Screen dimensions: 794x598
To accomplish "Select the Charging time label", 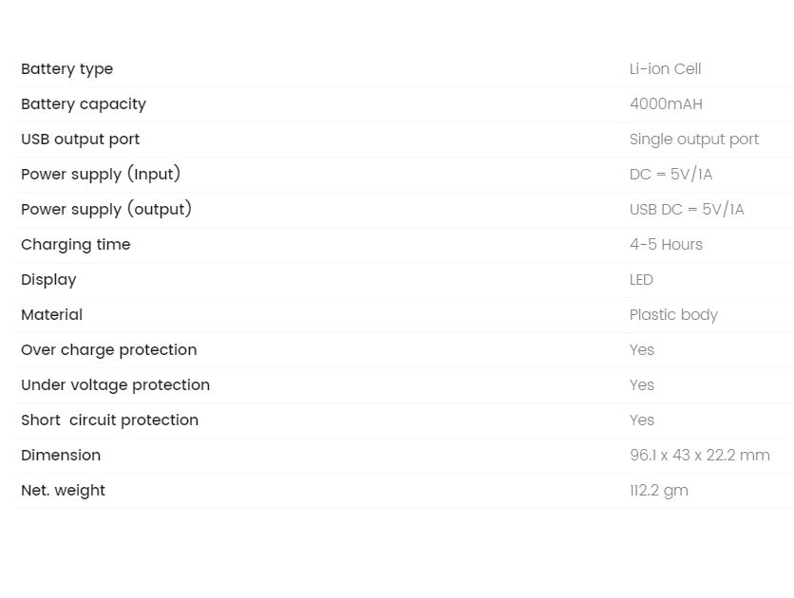I will [75, 245].
